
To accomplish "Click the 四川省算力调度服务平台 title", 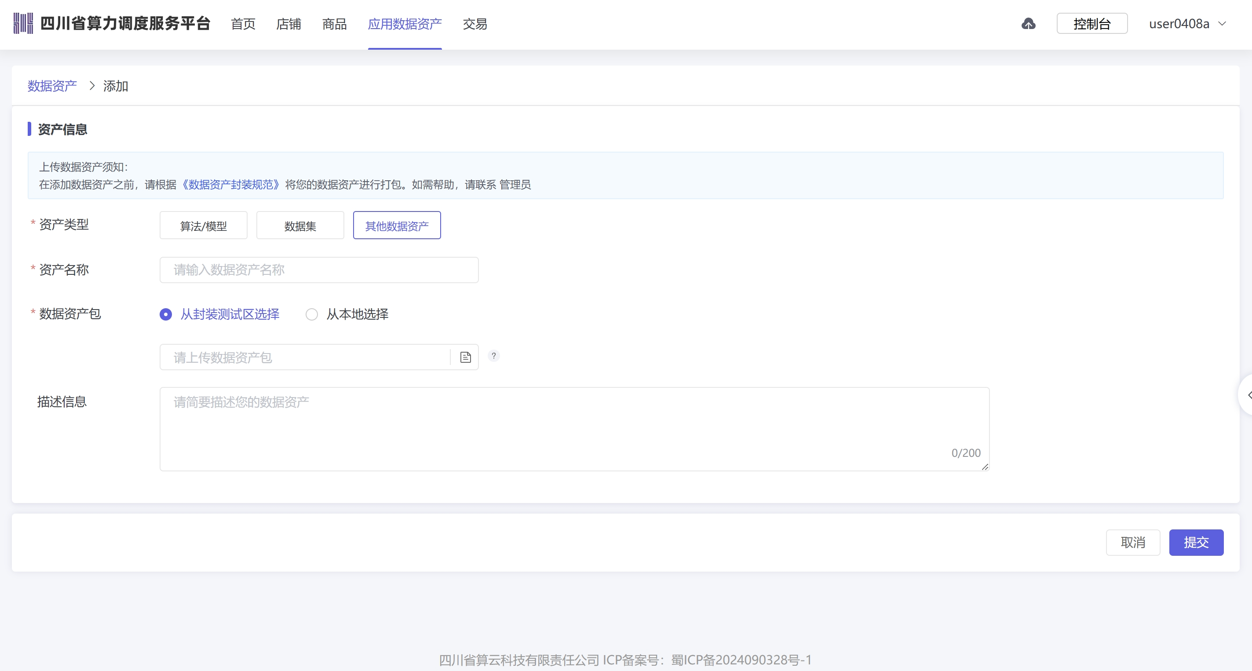I will point(125,23).
